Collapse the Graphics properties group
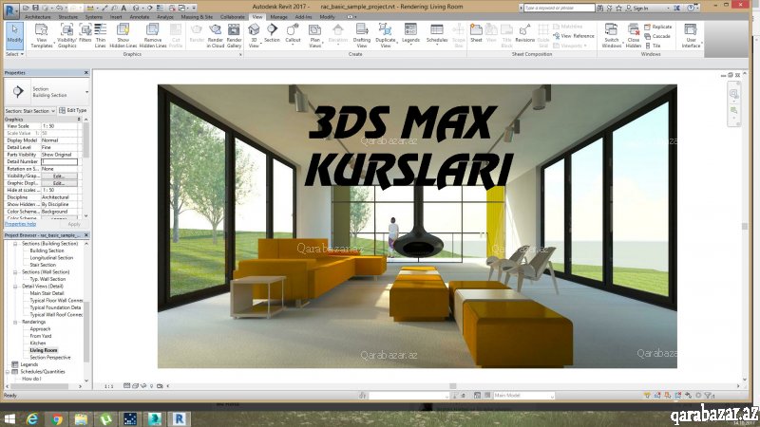 [79, 120]
